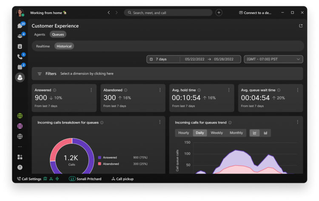Open the 7 days date range picker
Viewport: 319px width, 201px height.
pyautogui.click(x=163, y=59)
